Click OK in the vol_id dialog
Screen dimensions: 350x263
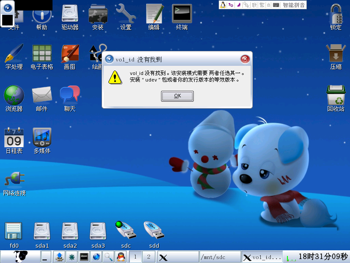[178, 96]
